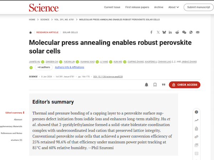Expand the bracketed ellipsis in author list
Viewport: 214px width, 160px height.
coord(174,62)
